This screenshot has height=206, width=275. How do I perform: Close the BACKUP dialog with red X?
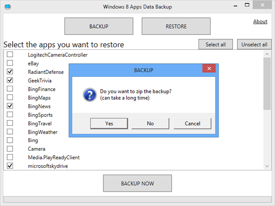pyautogui.click(x=209, y=68)
